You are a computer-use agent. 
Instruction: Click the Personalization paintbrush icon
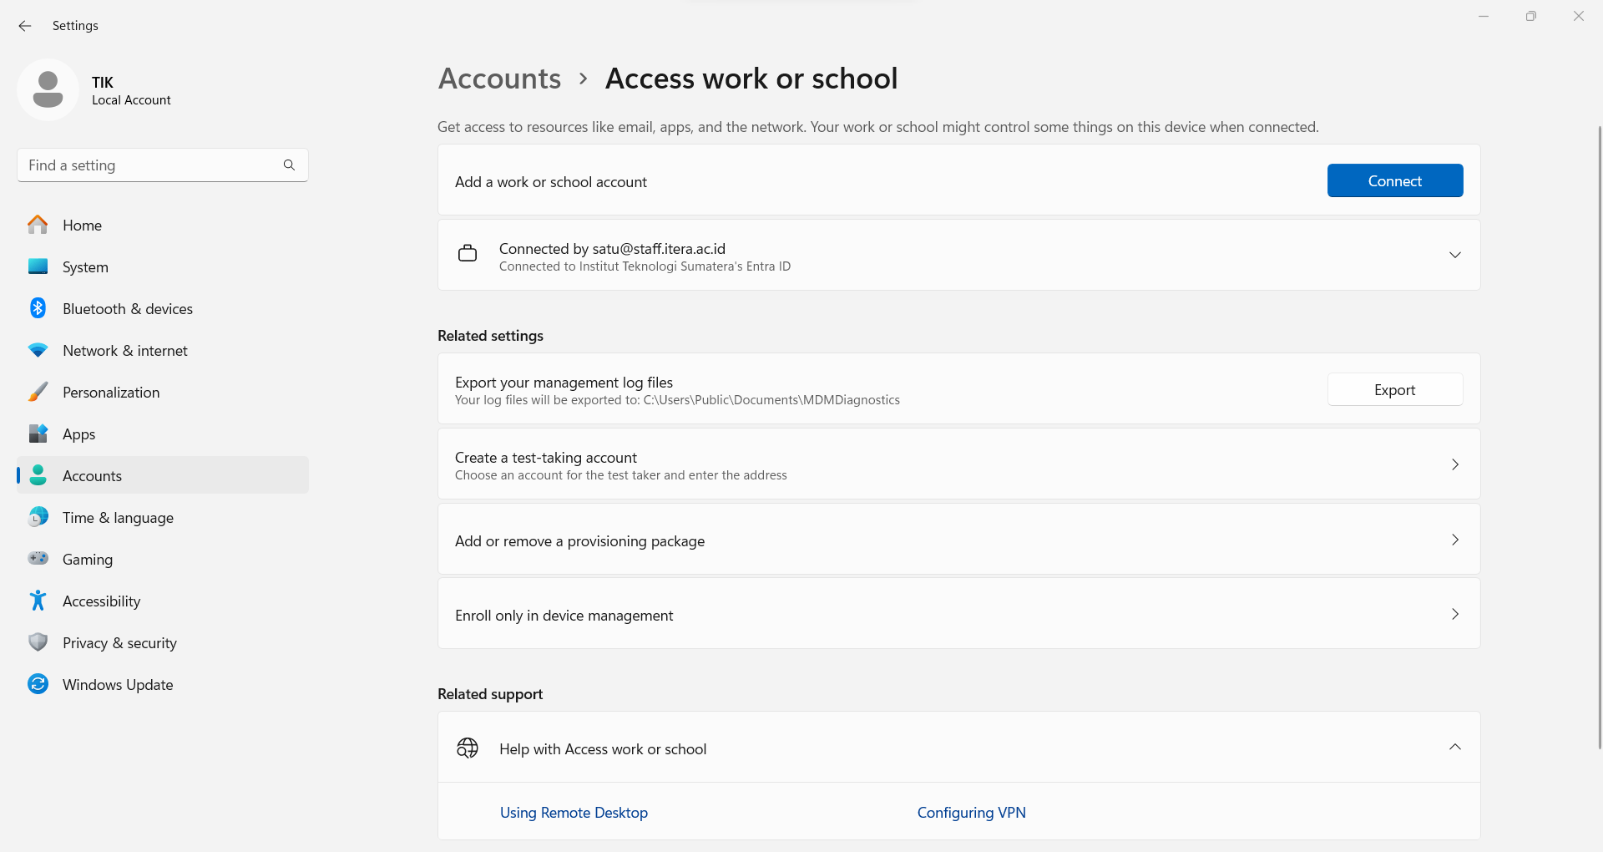[38, 392]
